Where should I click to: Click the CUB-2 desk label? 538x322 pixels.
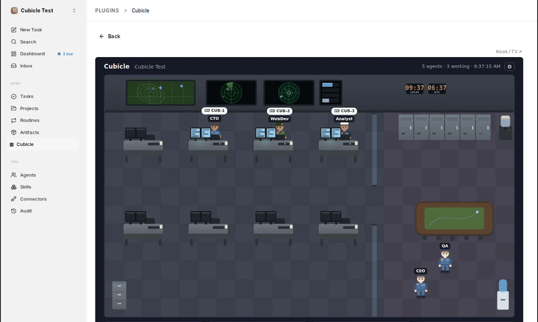pos(280,111)
